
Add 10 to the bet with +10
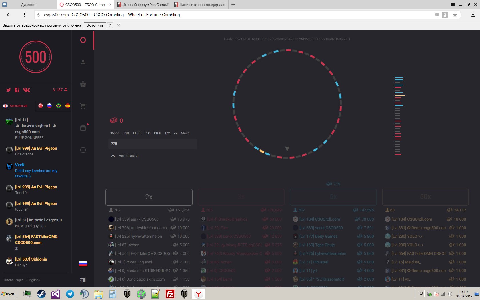126,133
